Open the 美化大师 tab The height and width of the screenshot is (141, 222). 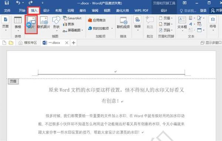pos(122,10)
